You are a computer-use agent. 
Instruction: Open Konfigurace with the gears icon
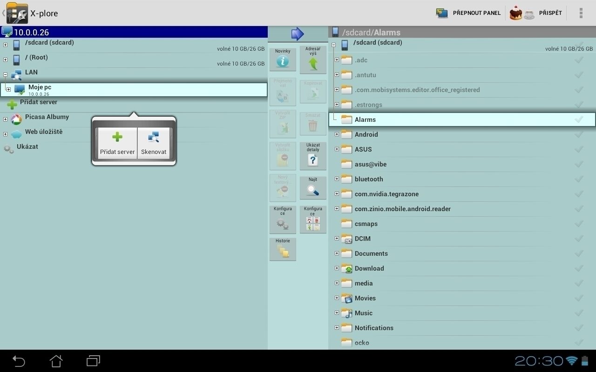click(x=283, y=219)
